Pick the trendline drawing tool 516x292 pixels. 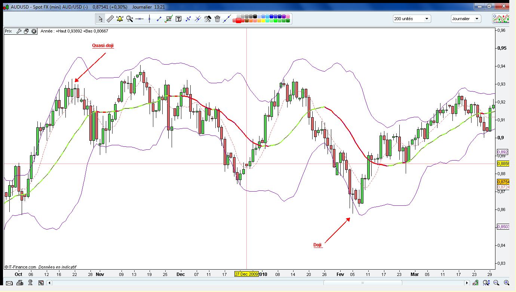159,19
